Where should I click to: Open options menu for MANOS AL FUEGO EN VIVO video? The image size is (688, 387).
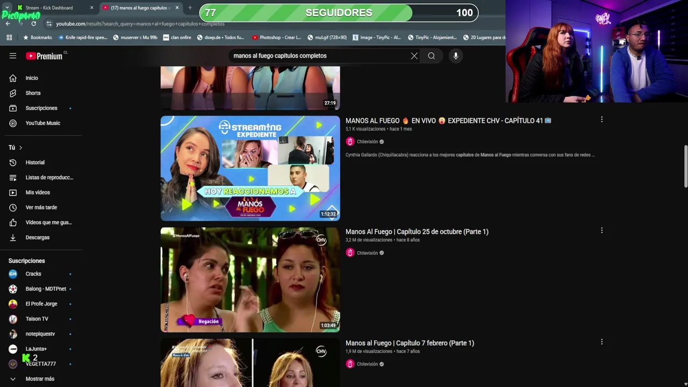coord(601,119)
